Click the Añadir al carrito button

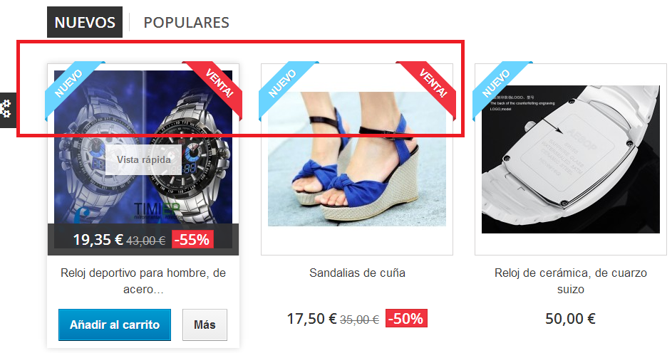(115, 325)
